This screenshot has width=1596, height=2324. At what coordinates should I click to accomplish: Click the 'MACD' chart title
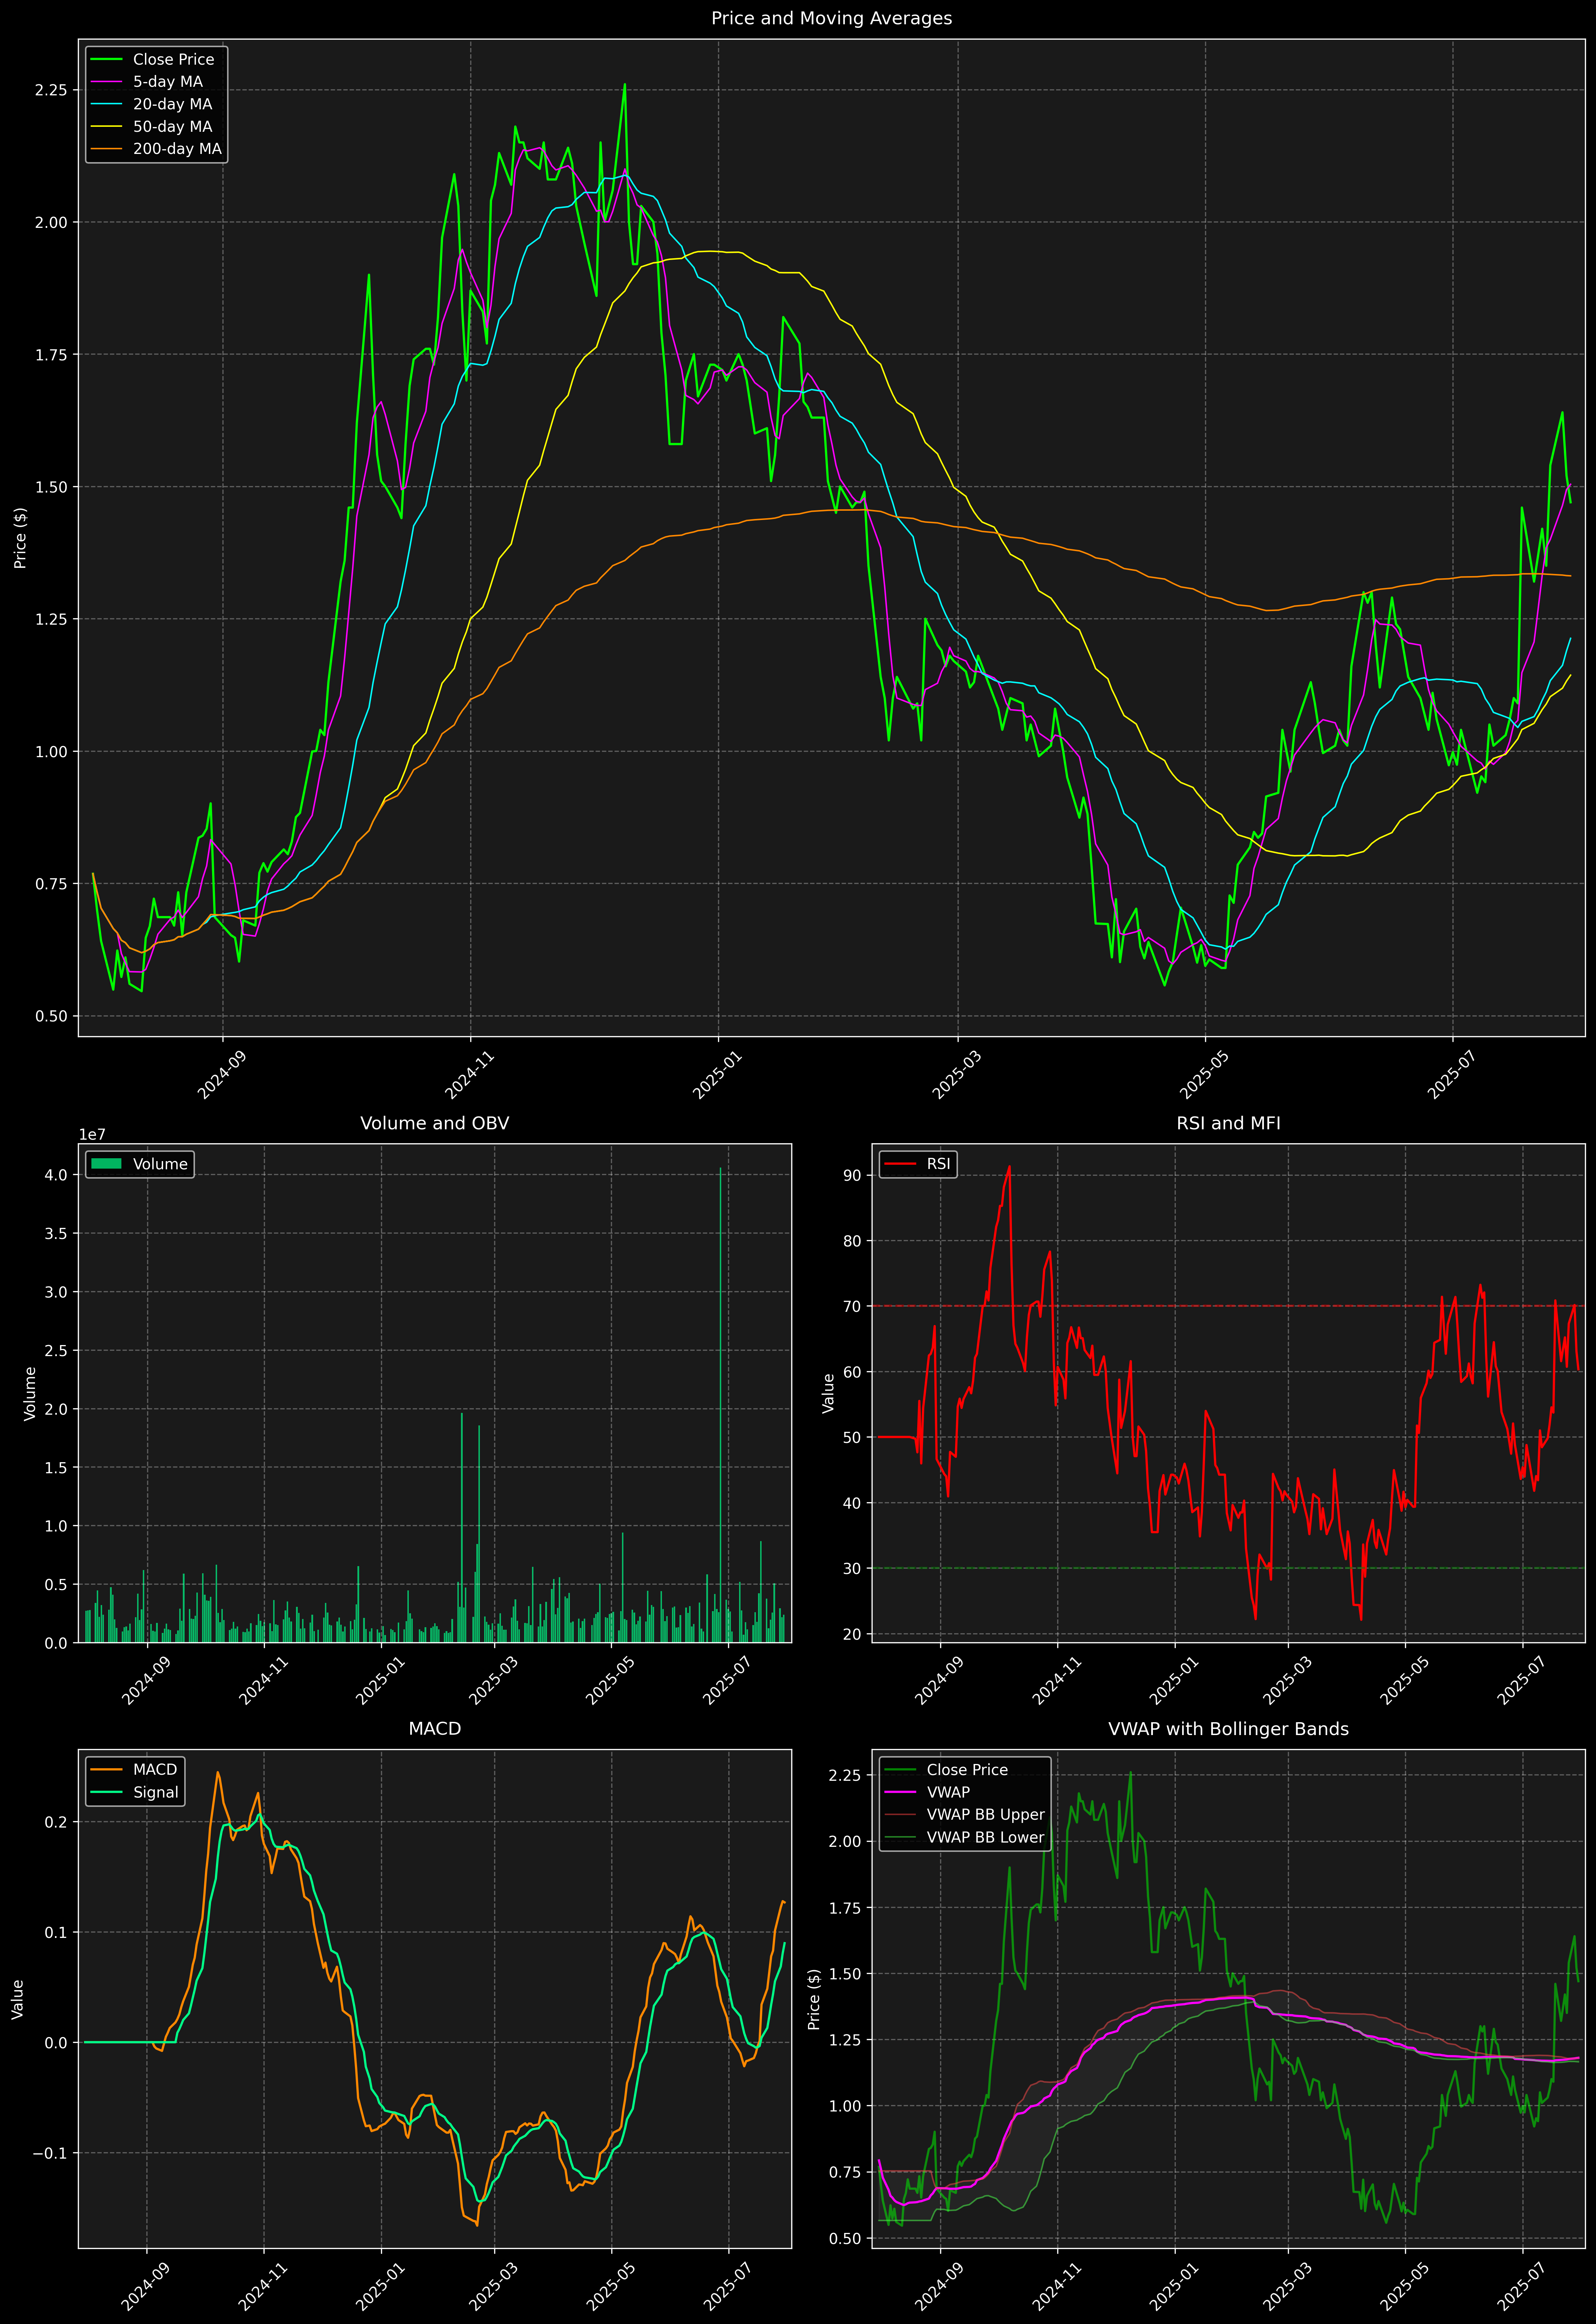tap(434, 1729)
